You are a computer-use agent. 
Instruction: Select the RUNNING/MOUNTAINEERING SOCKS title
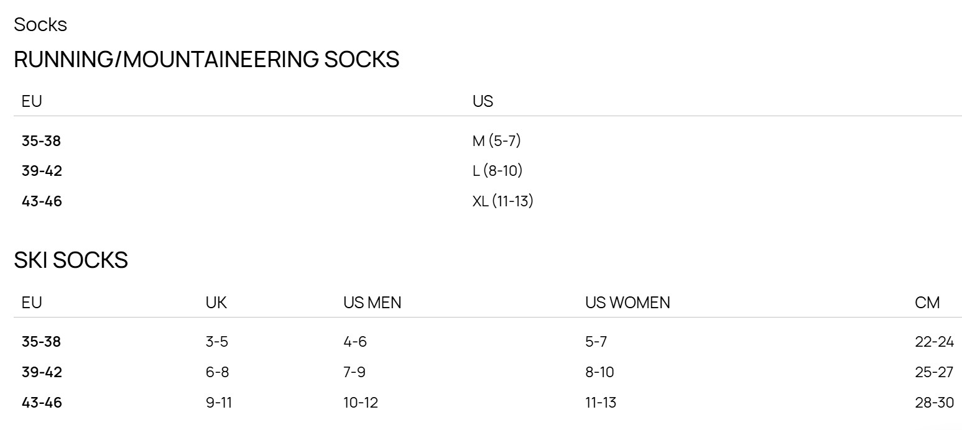coord(206,60)
